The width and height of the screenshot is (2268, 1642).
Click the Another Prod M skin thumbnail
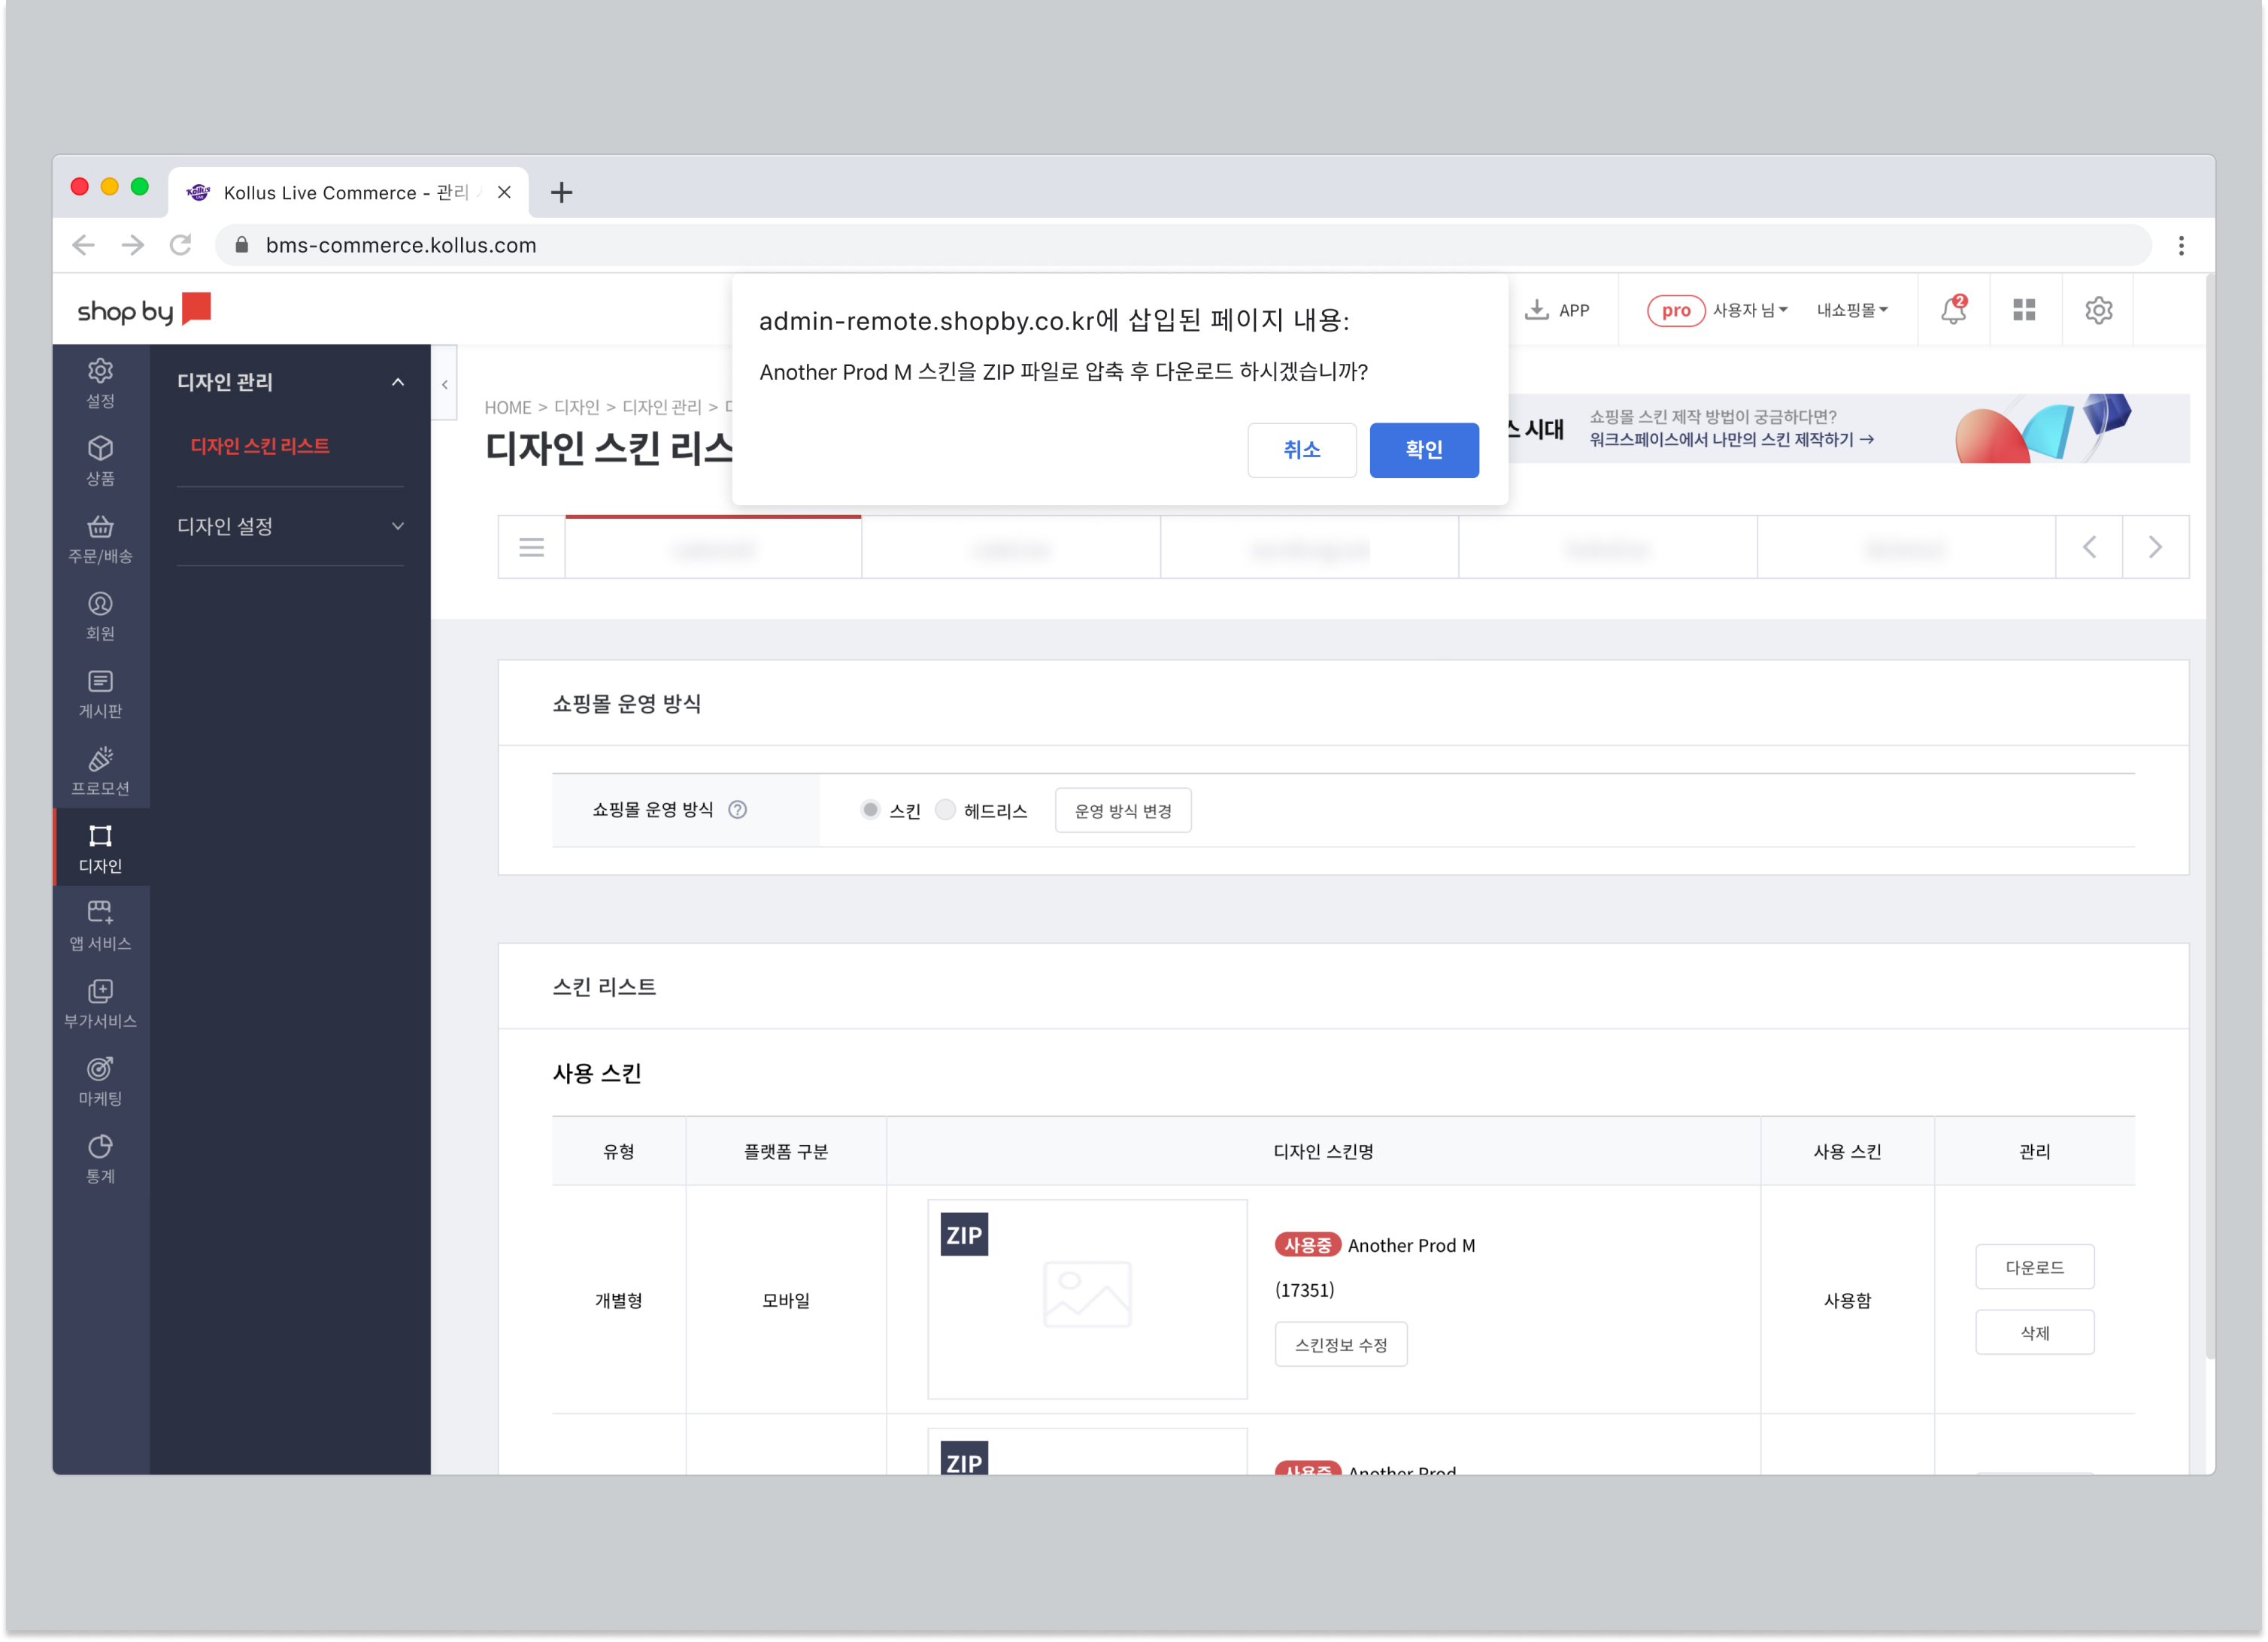[1087, 1298]
